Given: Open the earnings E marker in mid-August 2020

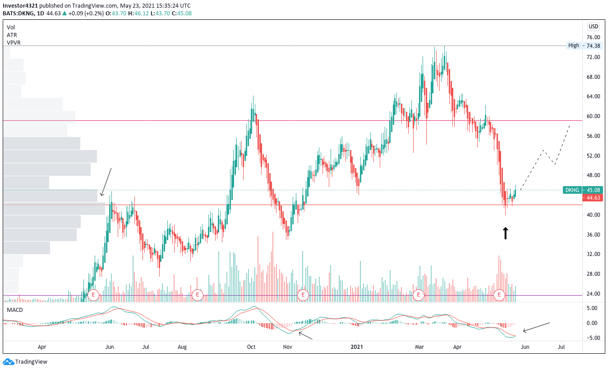Looking at the screenshot, I should [x=197, y=295].
